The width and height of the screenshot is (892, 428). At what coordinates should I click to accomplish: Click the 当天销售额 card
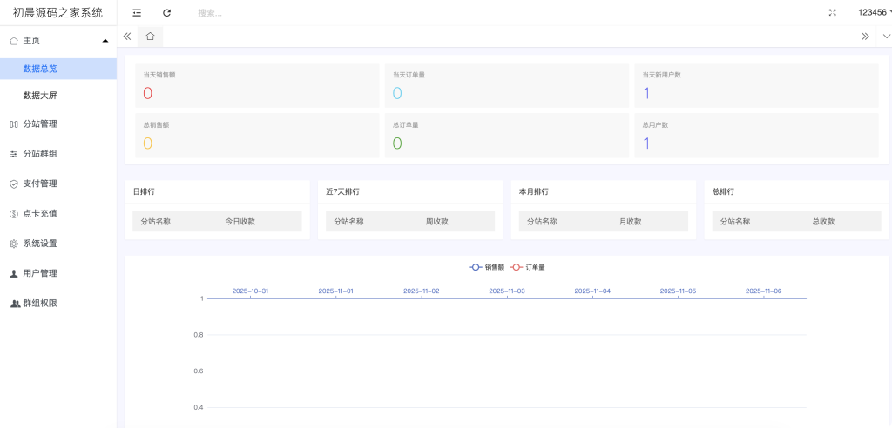(257, 85)
